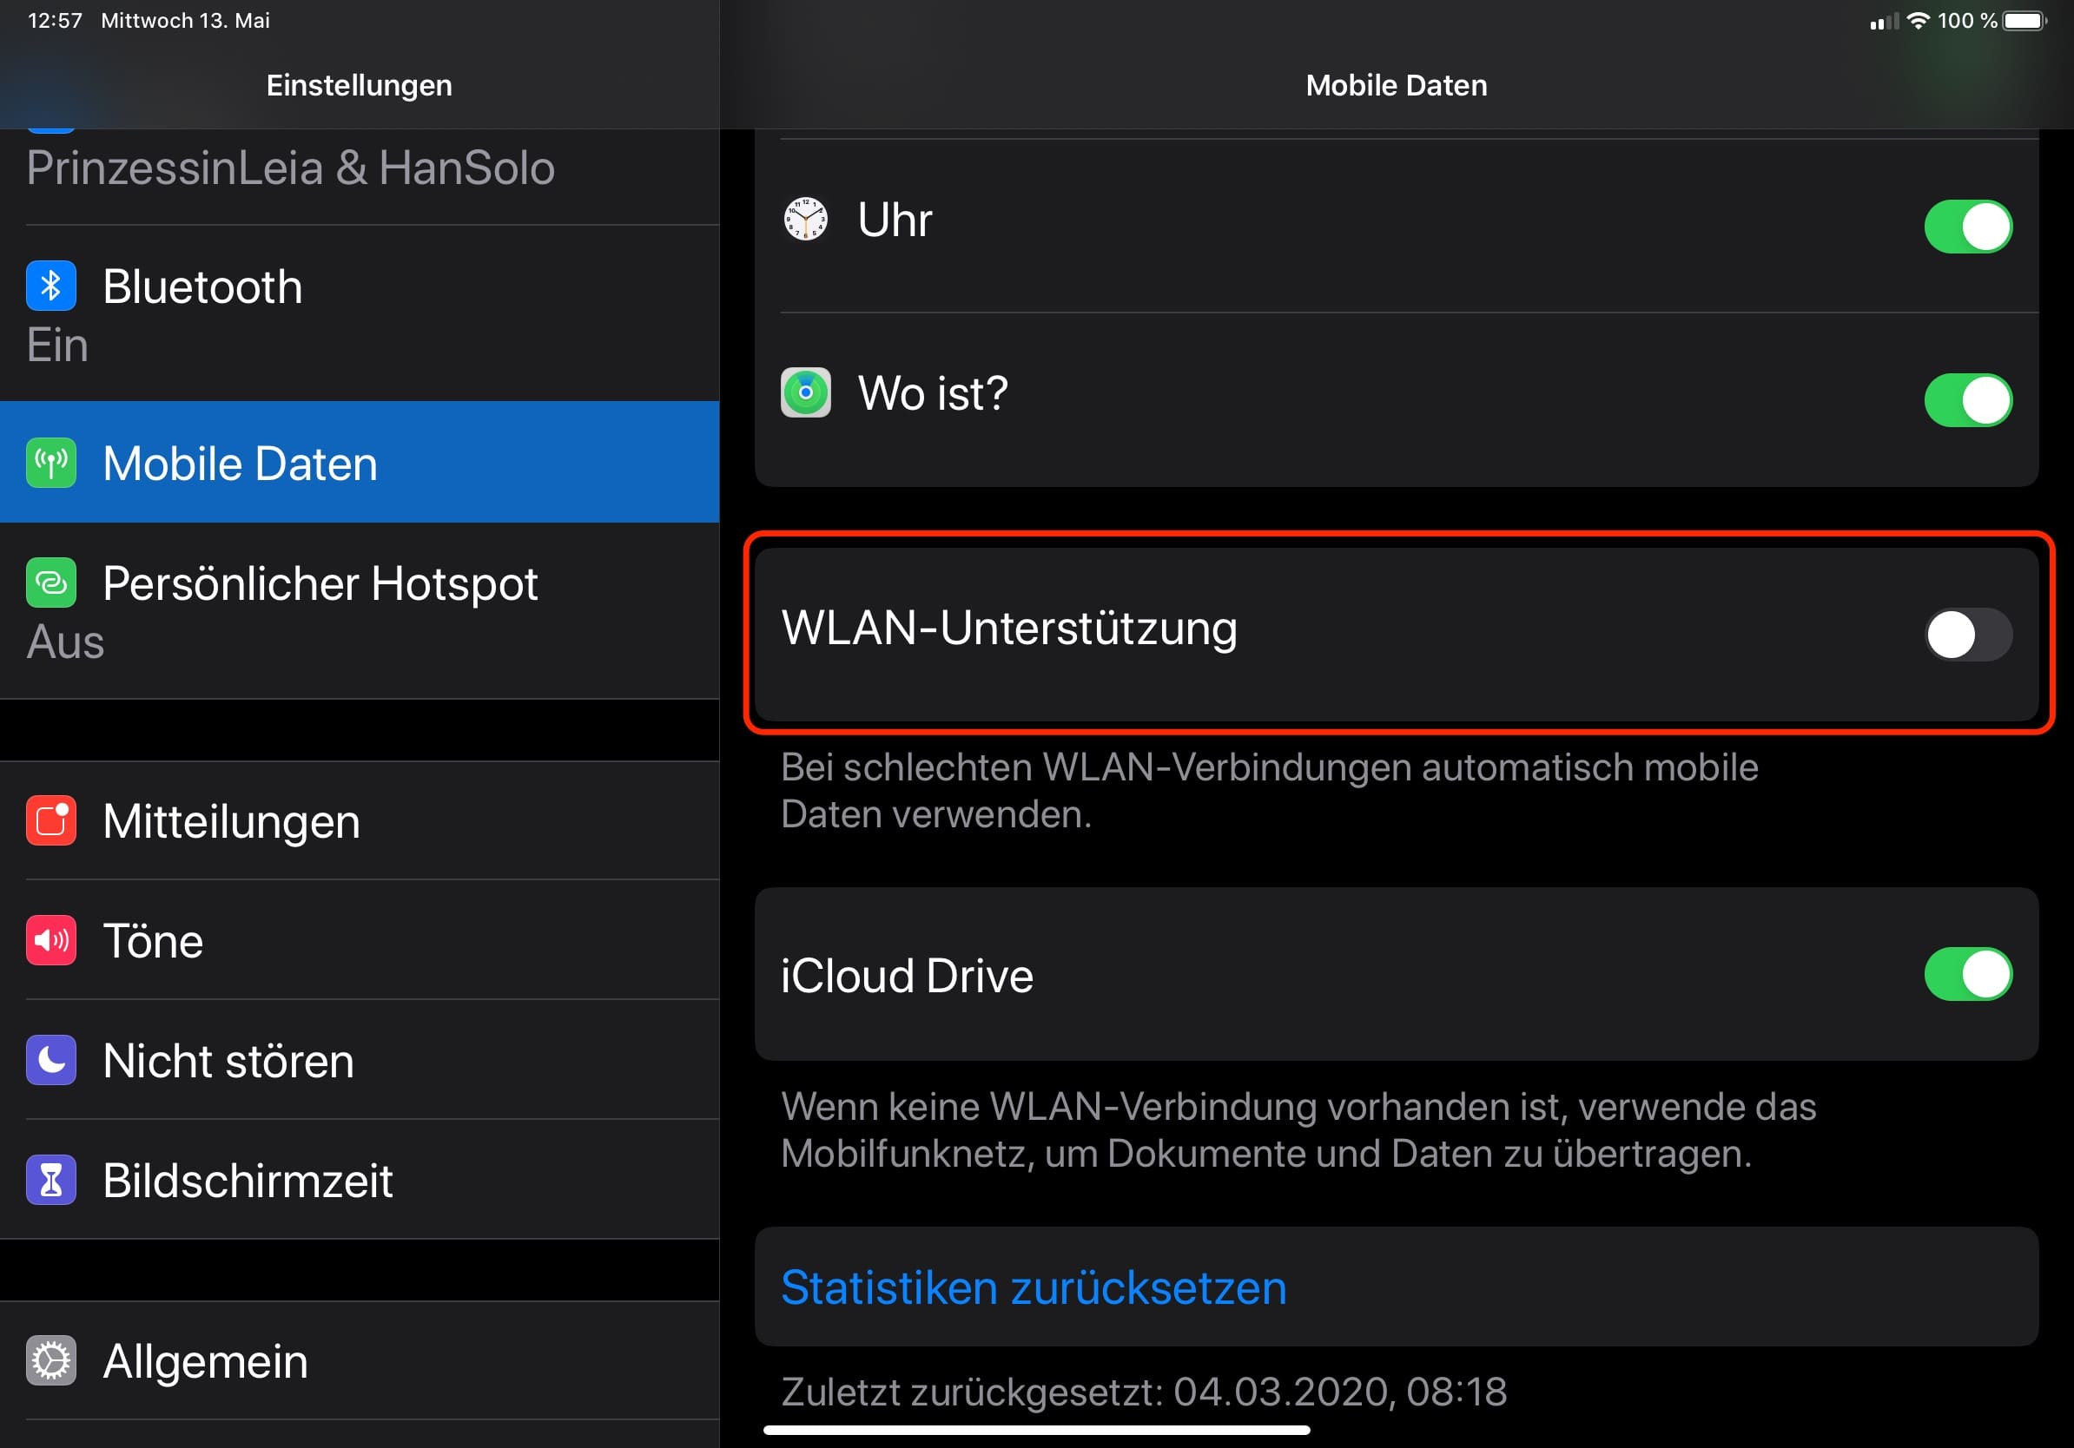Image resolution: width=2074 pixels, height=1448 pixels.
Task: Tap the red Mitteilungen icon
Action: [50, 820]
